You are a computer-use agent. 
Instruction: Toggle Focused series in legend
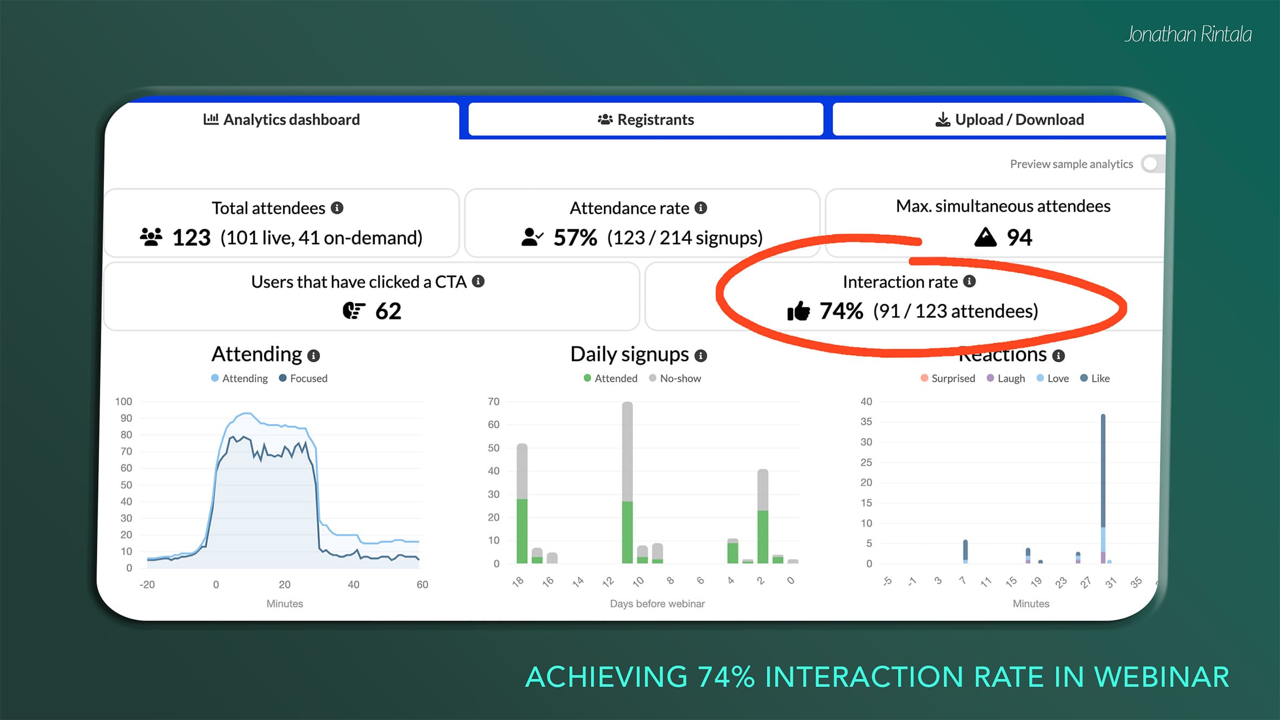(x=303, y=378)
